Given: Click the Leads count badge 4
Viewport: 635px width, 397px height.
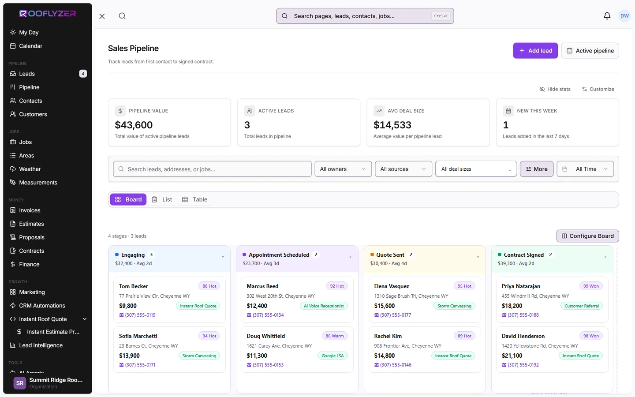Looking at the screenshot, I should coord(83,74).
